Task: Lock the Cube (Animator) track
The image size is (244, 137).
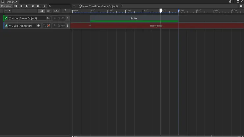Action: [x=59, y=26]
